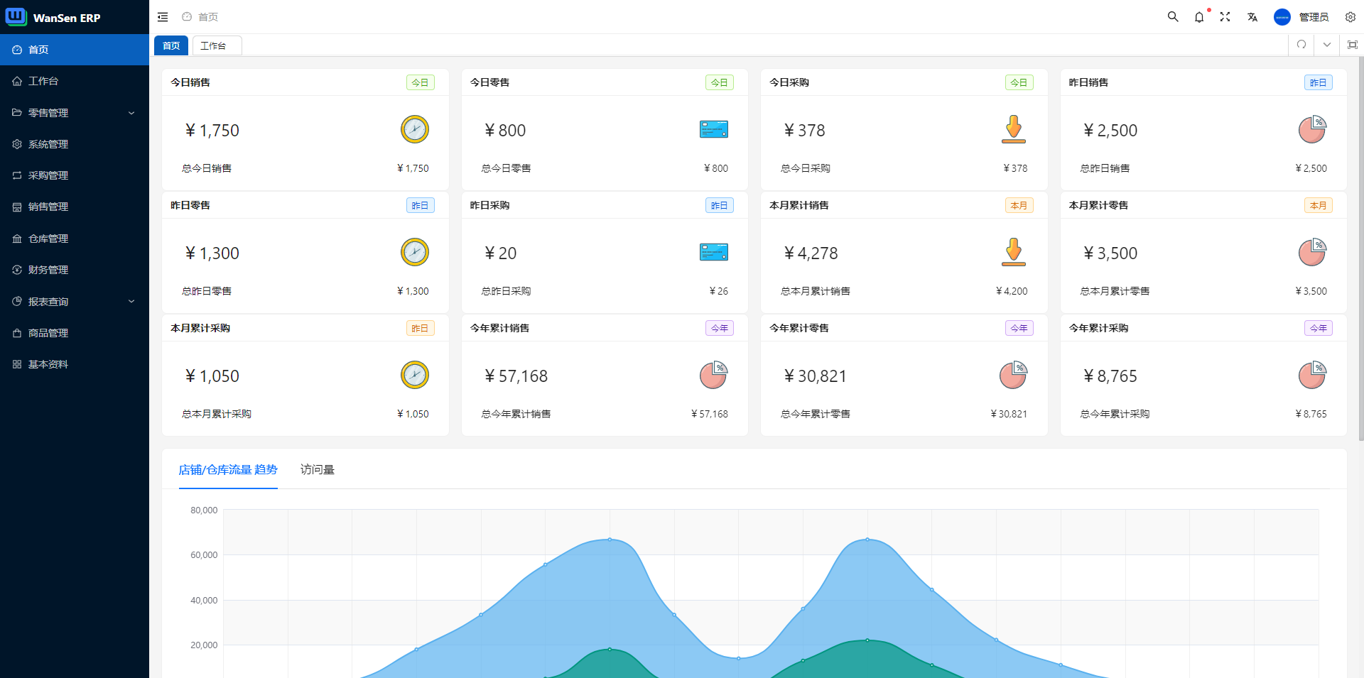Click the refresh icon in the tab bar
The height and width of the screenshot is (678, 1364).
pos(1301,45)
